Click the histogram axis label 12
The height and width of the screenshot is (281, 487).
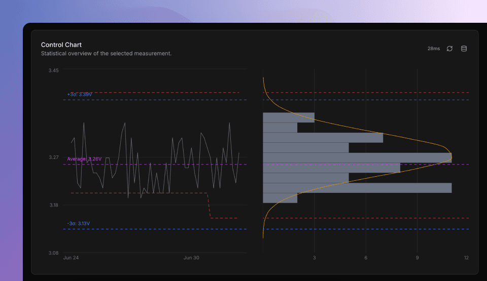[x=466, y=258]
